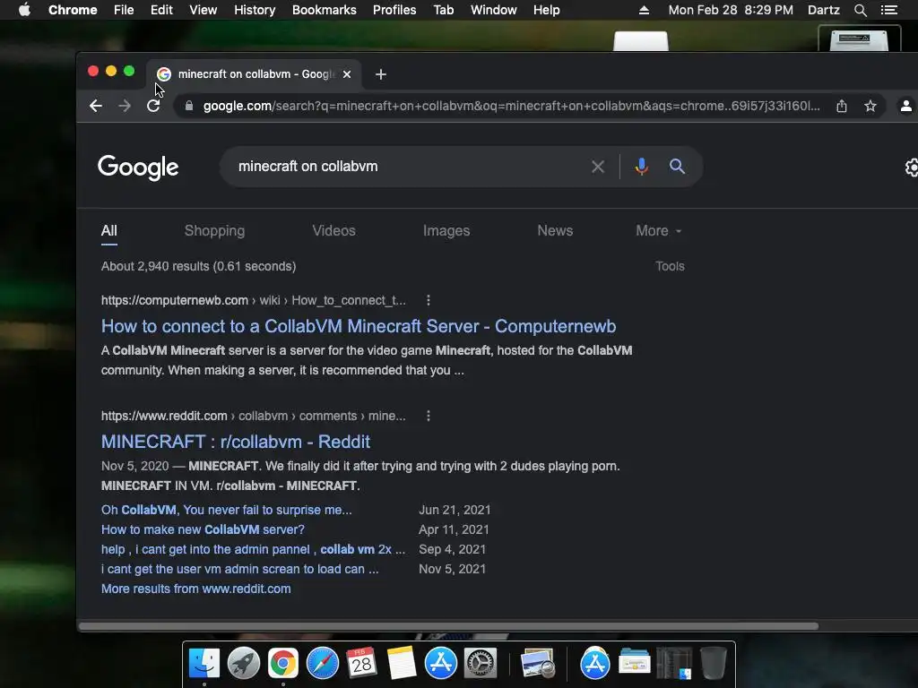The width and height of the screenshot is (918, 688).
Task: Open 'Oh CollabVM, You never fail to surprise me' link
Action: 227,510
